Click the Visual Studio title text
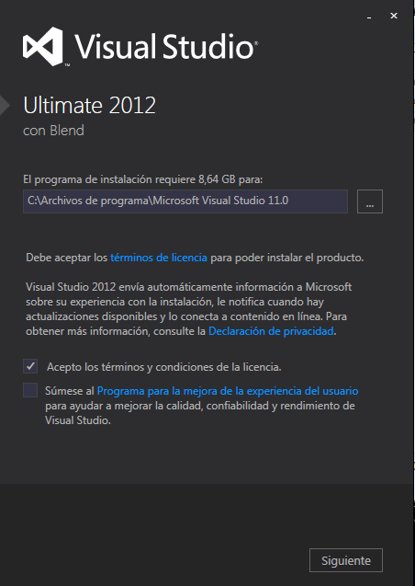 (x=166, y=47)
